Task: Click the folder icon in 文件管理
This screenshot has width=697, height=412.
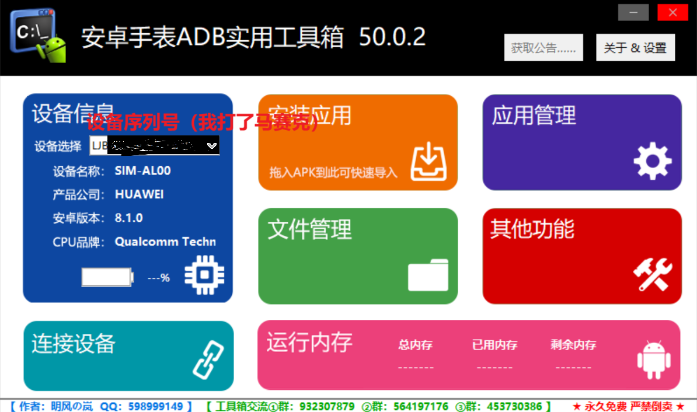Action: point(428,275)
